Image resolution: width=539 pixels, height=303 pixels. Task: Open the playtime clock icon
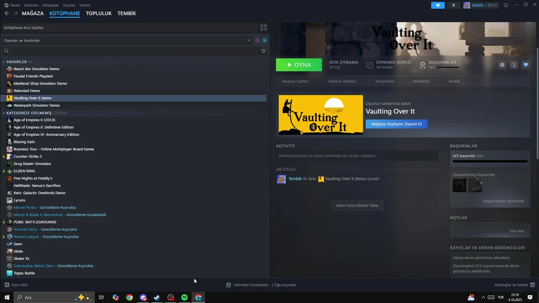pos(369,65)
